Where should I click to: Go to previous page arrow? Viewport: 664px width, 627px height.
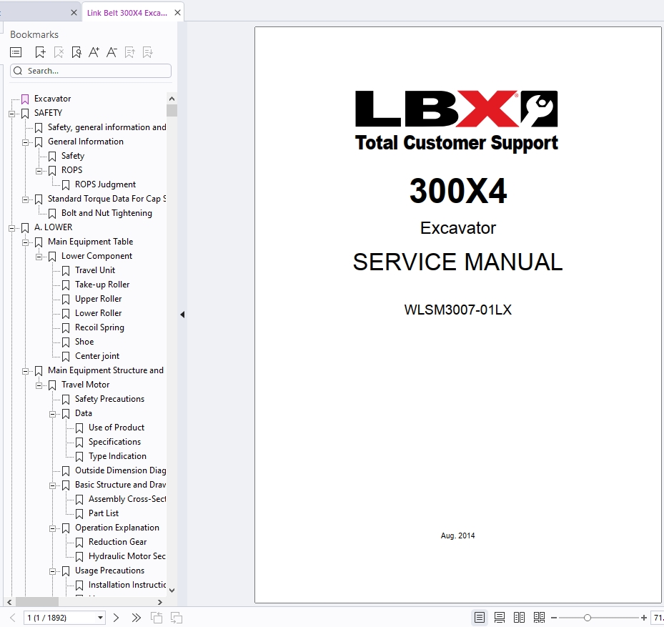coord(12,618)
